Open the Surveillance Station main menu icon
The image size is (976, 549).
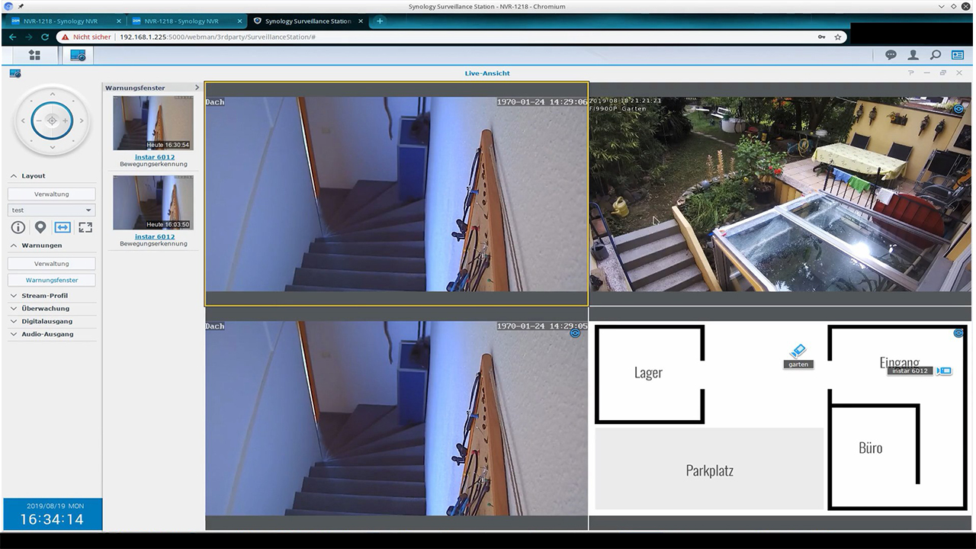coord(34,55)
